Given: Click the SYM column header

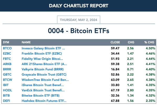Looking at the screenshot, I should pyautogui.click(x=6, y=42).
